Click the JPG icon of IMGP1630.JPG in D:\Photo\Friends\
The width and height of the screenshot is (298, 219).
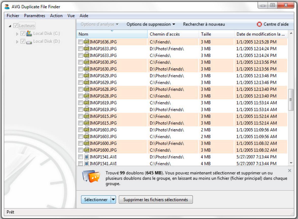click(86, 69)
